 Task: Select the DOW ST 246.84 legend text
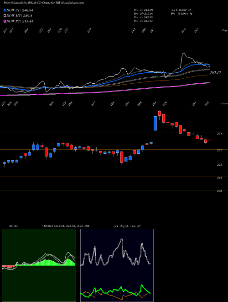[x=20, y=10]
